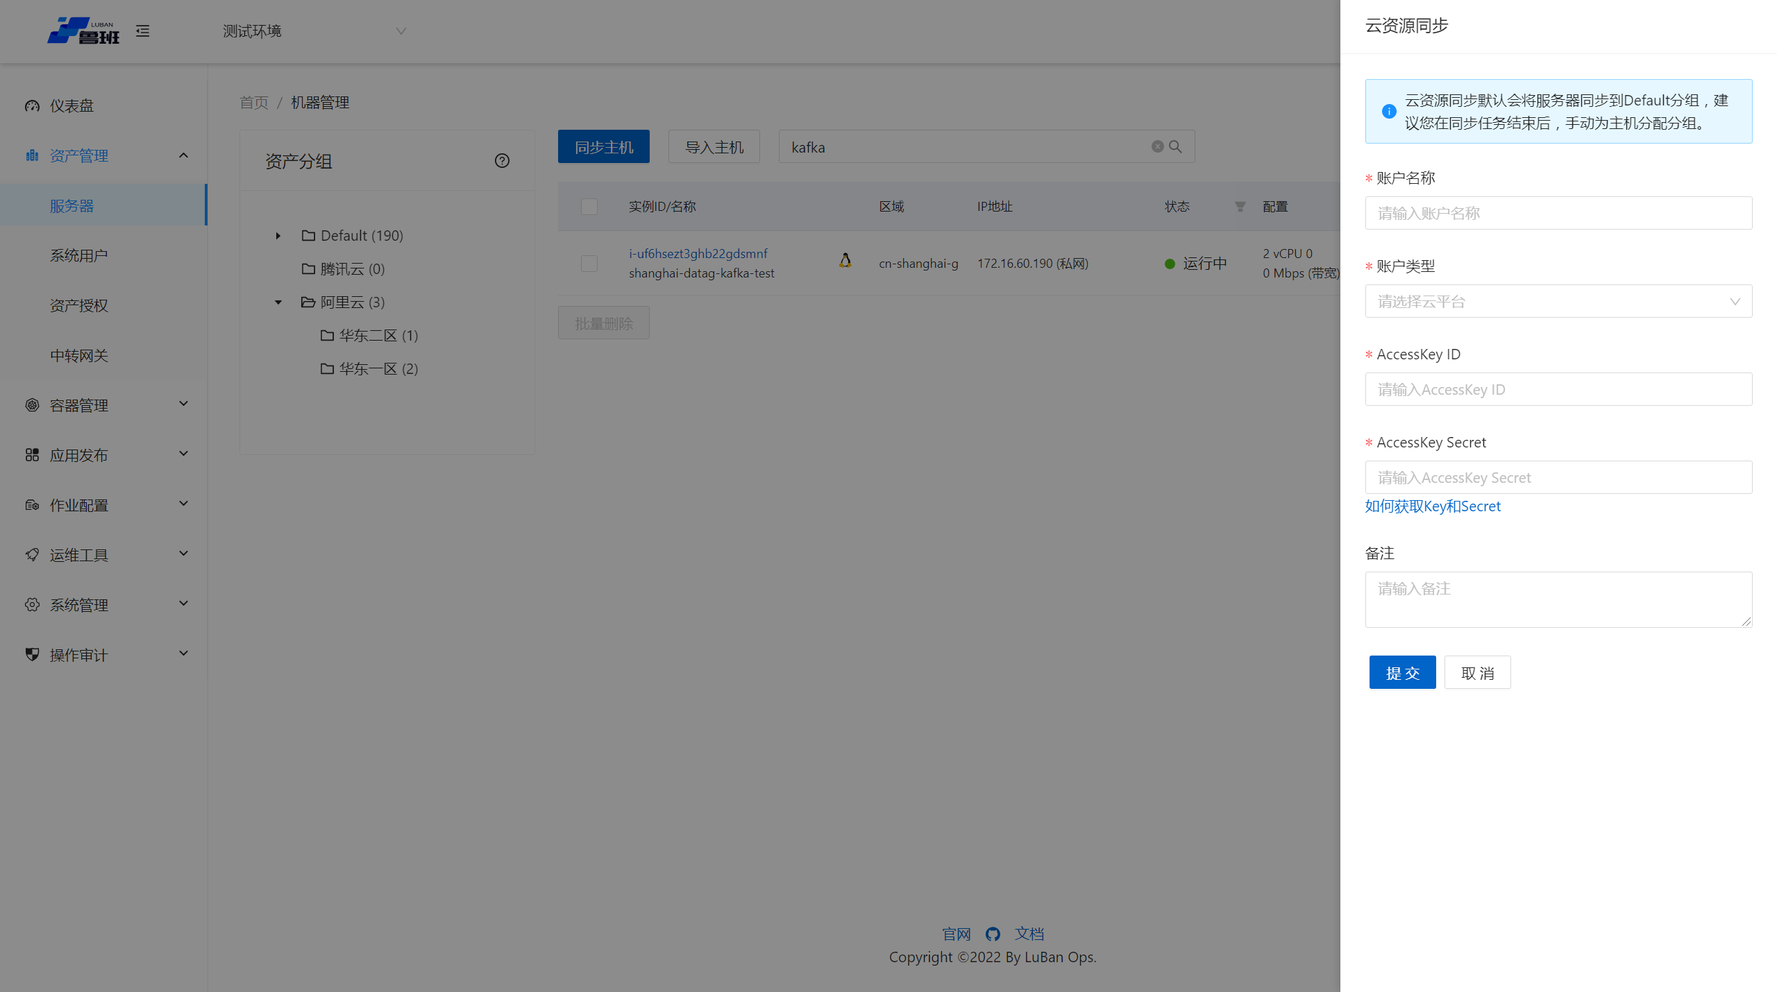Open the 官网 footer link
This screenshot has width=1777, height=992.
pyautogui.click(x=957, y=934)
